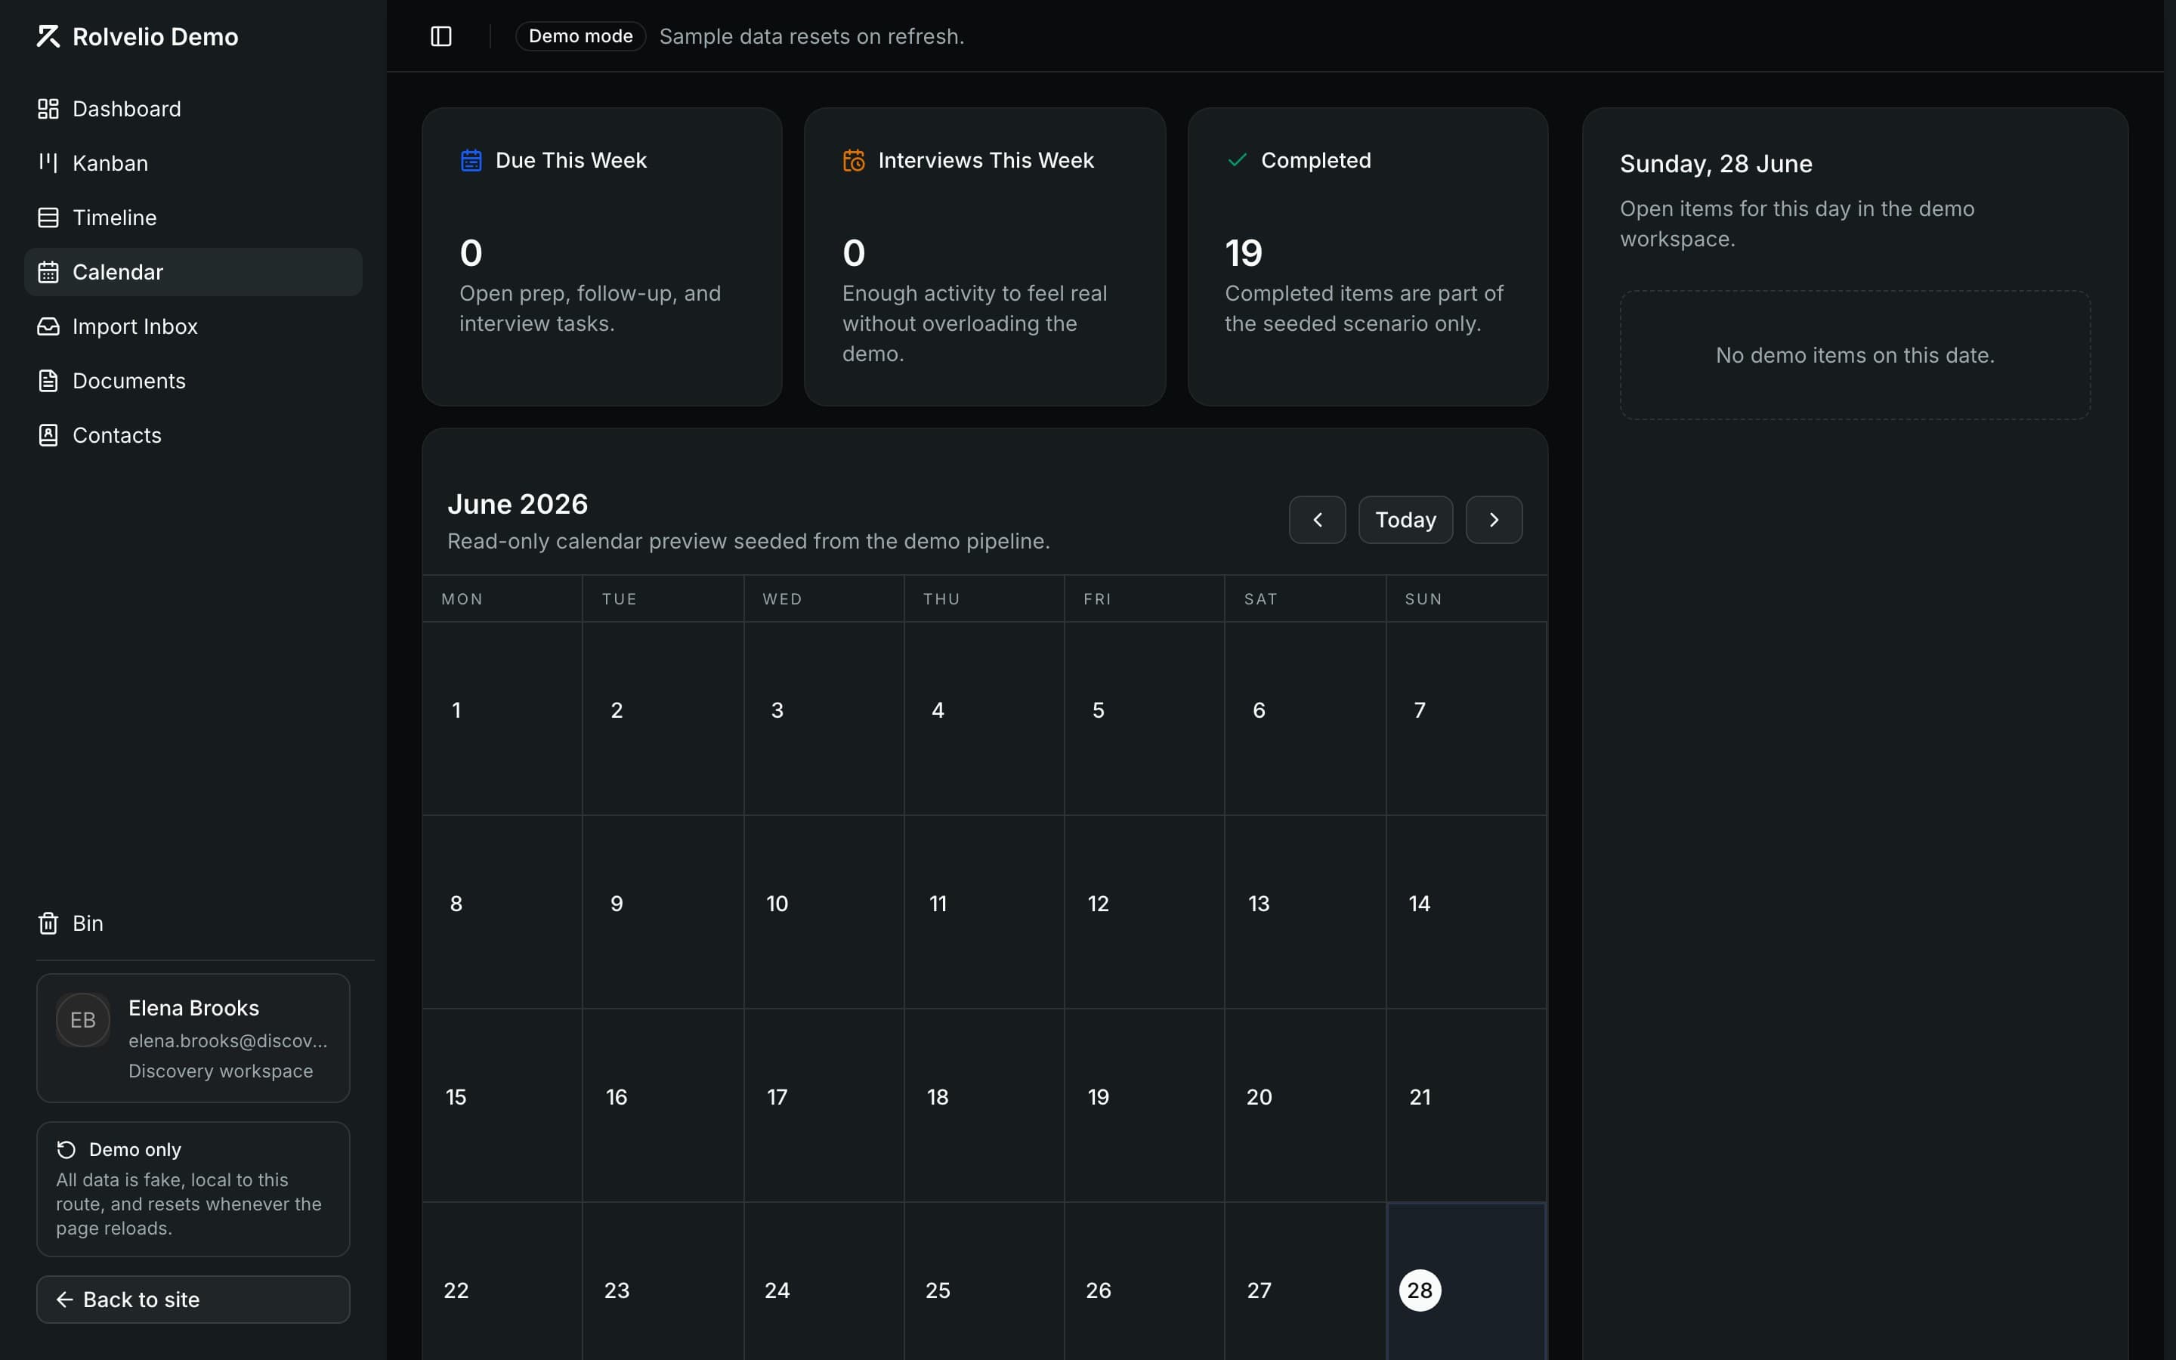Screen dimensions: 2176x1360
Task: Click the Completed card showing 19
Action: [x=1368, y=256]
